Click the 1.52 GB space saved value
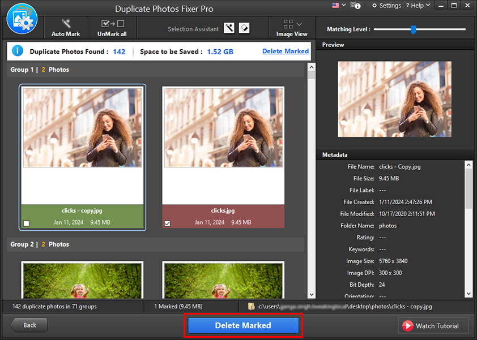The width and height of the screenshot is (477, 340). pos(220,51)
